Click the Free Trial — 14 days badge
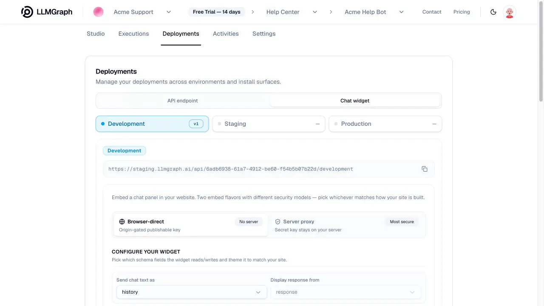 click(x=217, y=12)
